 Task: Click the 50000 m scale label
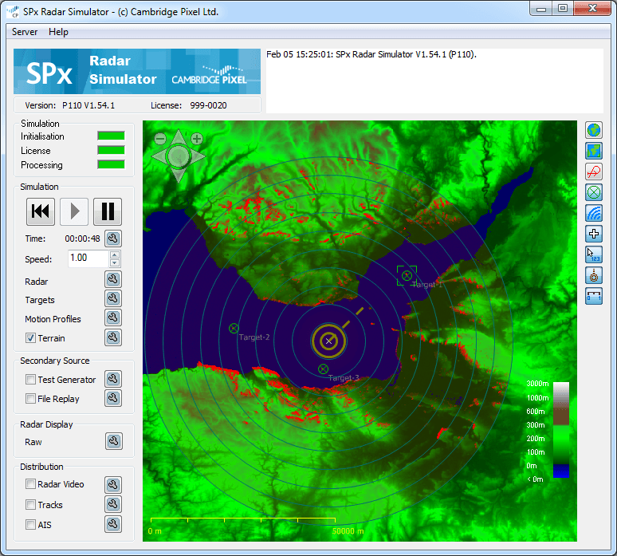348,530
